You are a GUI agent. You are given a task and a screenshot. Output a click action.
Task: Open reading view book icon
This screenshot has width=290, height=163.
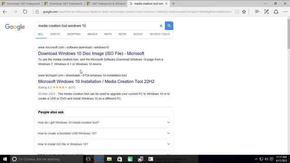tap(237, 12)
